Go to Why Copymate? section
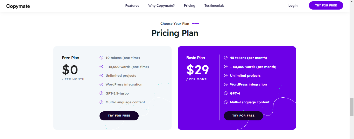Image resolution: width=354 pixels, height=139 pixels. pyautogui.click(x=161, y=5)
